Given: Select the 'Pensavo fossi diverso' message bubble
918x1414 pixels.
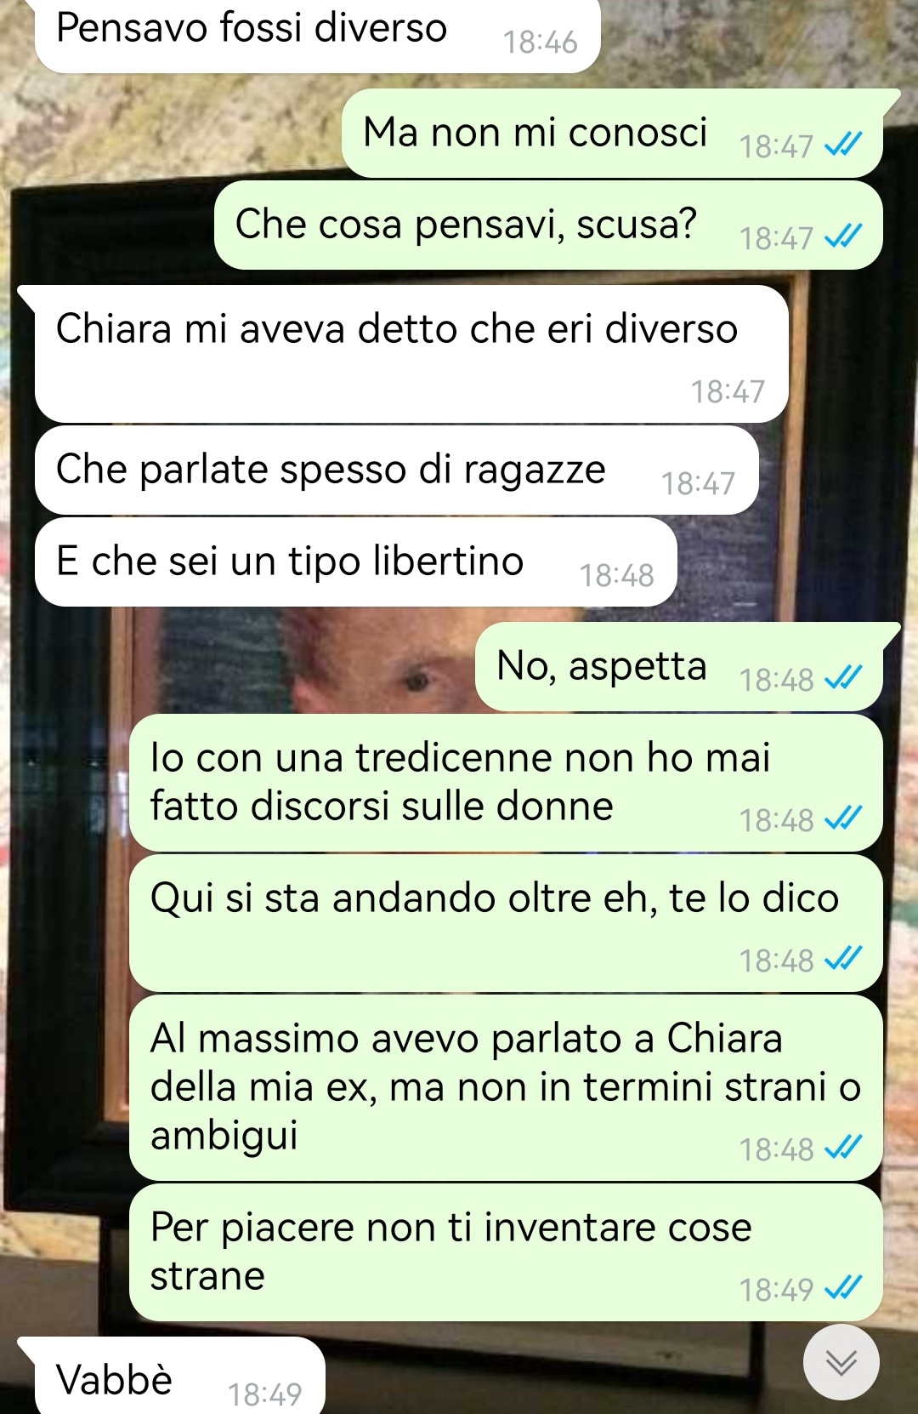Looking at the screenshot, I should tap(317, 34).
